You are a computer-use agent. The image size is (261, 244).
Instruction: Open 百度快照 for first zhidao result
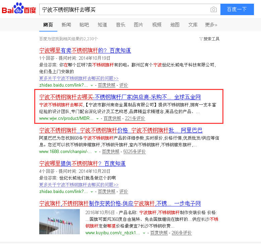pos(107,85)
